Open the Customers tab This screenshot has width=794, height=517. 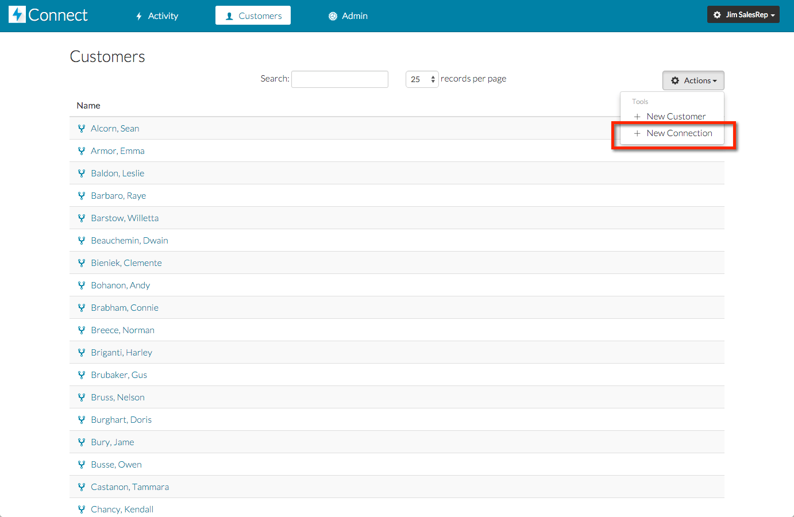point(253,16)
